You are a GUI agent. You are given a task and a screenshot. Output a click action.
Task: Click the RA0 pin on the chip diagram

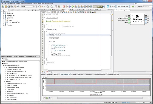[146, 18]
